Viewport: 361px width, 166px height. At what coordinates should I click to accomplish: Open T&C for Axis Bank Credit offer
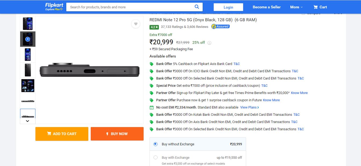294,122
